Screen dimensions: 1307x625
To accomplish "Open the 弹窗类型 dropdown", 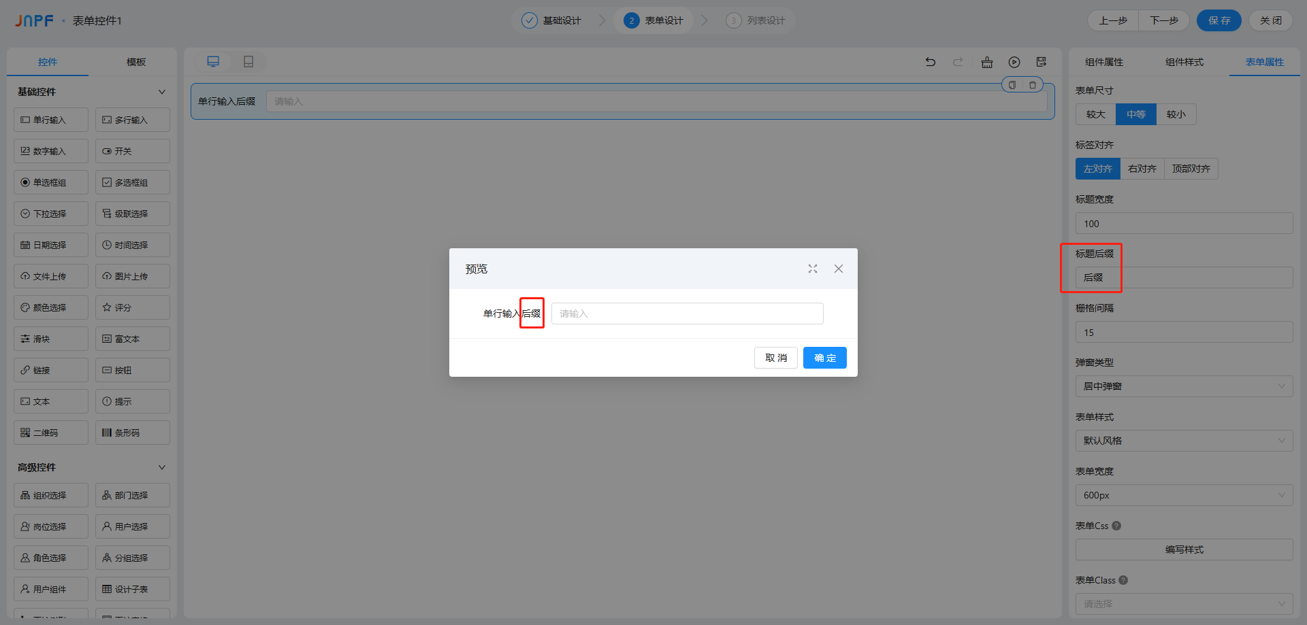I will [1184, 386].
